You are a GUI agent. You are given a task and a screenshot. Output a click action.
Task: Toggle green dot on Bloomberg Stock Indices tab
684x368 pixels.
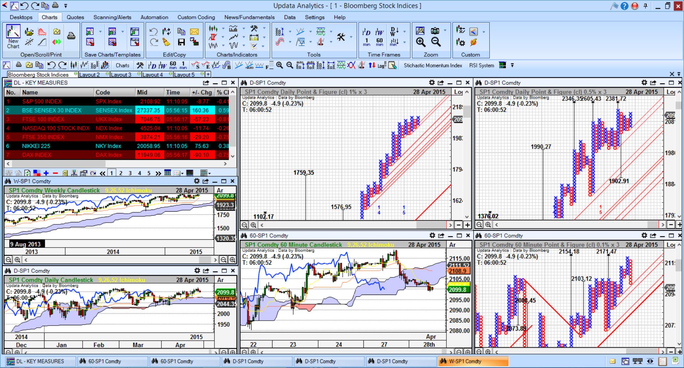tap(76, 74)
